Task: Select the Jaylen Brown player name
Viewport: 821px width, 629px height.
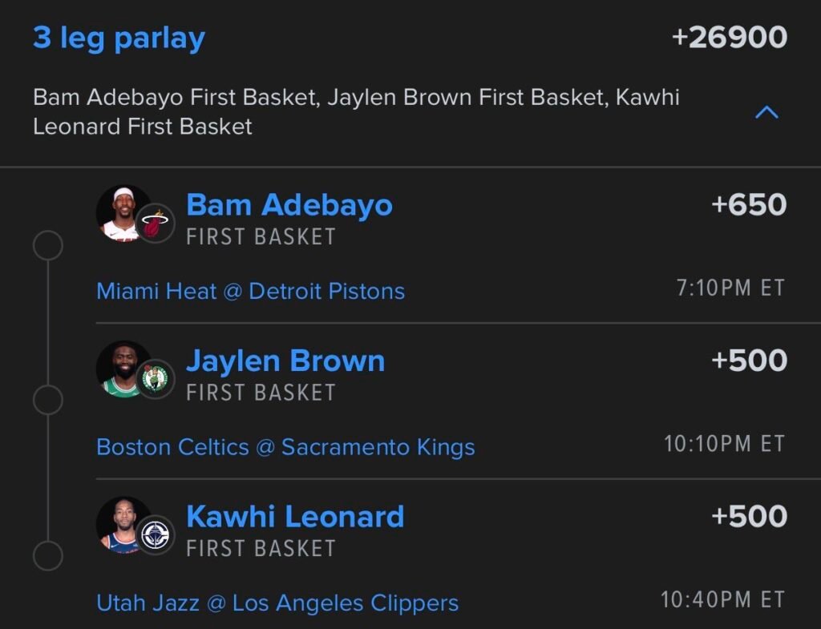Action: coord(285,361)
